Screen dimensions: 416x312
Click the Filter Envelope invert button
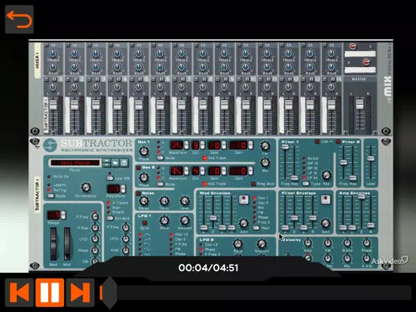coord(326,200)
